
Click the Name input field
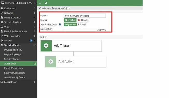pos(84,16)
